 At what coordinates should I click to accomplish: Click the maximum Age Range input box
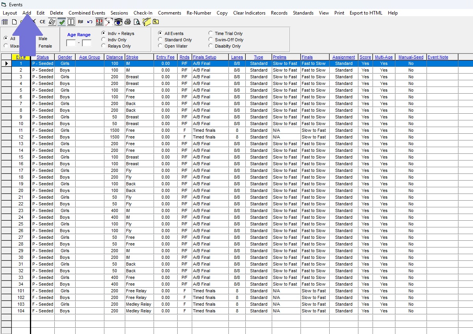[x=87, y=43]
